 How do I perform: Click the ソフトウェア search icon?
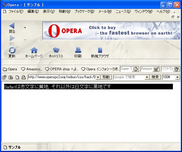tap(176, 69)
